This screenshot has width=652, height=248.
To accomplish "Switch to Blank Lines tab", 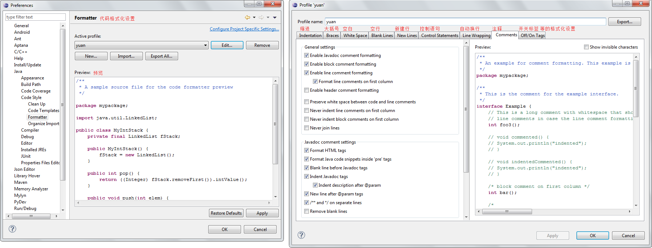I will pos(382,36).
